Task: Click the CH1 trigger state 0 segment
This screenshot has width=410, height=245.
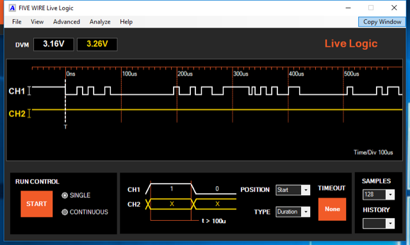Action: point(217,189)
